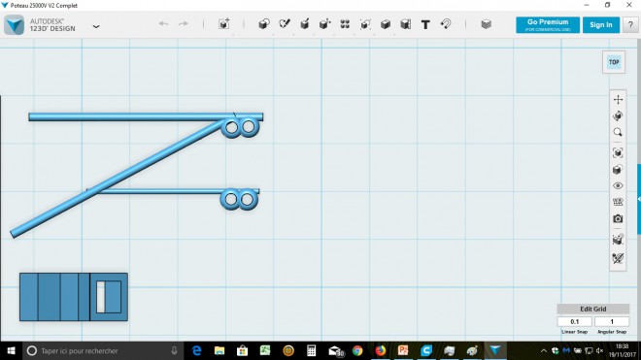Open the Pattern tool icon
This screenshot has width=641, height=360.
345,24
